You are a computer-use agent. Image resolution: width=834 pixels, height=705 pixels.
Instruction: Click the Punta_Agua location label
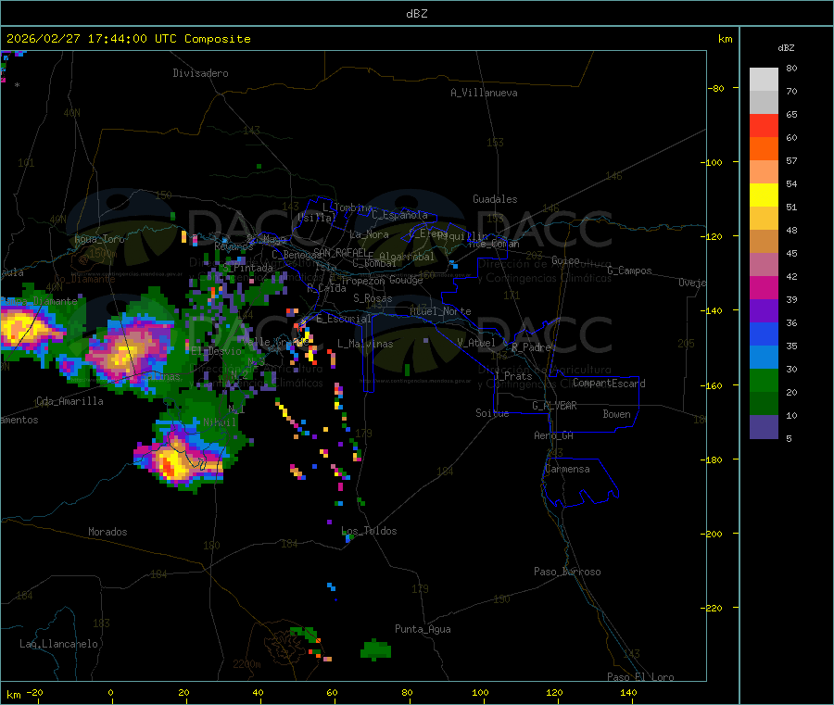point(423,629)
